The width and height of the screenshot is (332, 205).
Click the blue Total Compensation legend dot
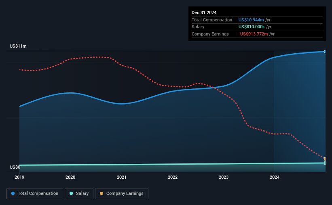tap(13, 193)
